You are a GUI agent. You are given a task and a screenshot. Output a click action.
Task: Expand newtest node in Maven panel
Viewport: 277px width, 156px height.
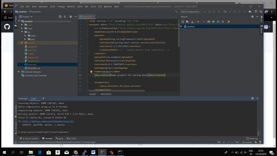(181, 26)
